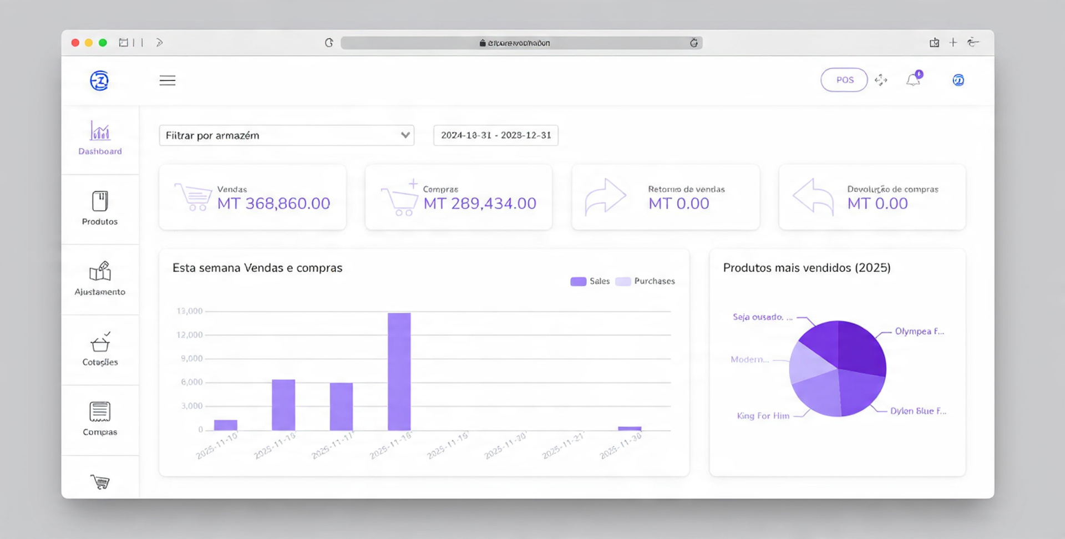Open the Vendas MT 368,860.00 card
1065x539 pixels.
pos(252,197)
